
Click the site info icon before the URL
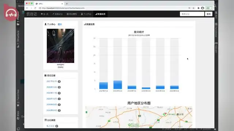(x=40, y=8)
